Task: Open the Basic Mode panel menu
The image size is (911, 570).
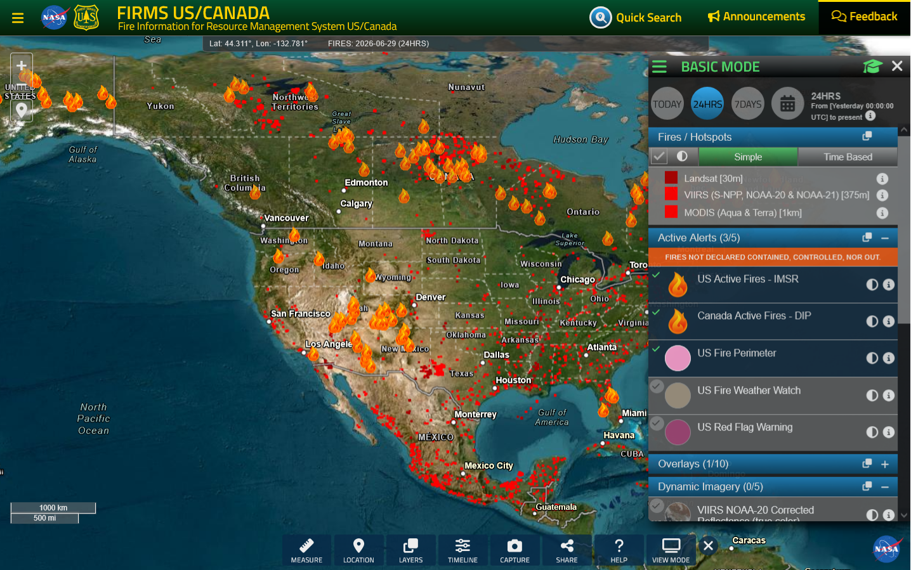Action: pos(660,67)
